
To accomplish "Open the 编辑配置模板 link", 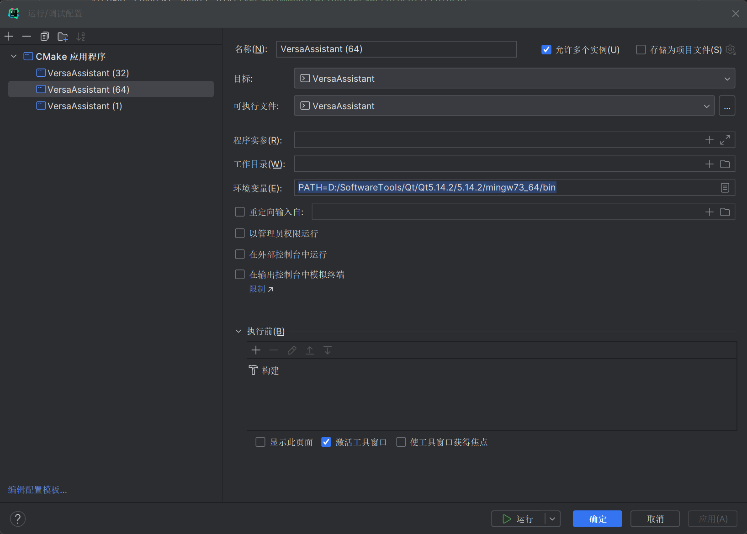I will pos(37,490).
